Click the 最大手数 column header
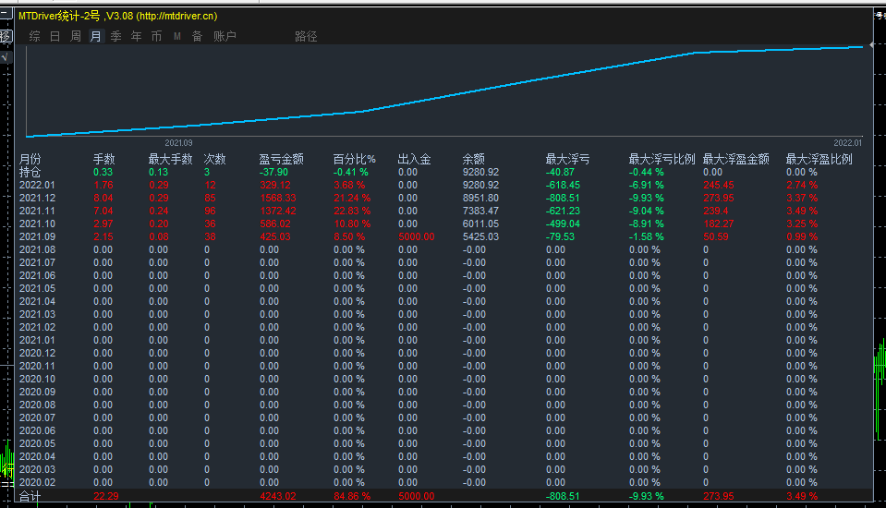 click(x=170, y=160)
